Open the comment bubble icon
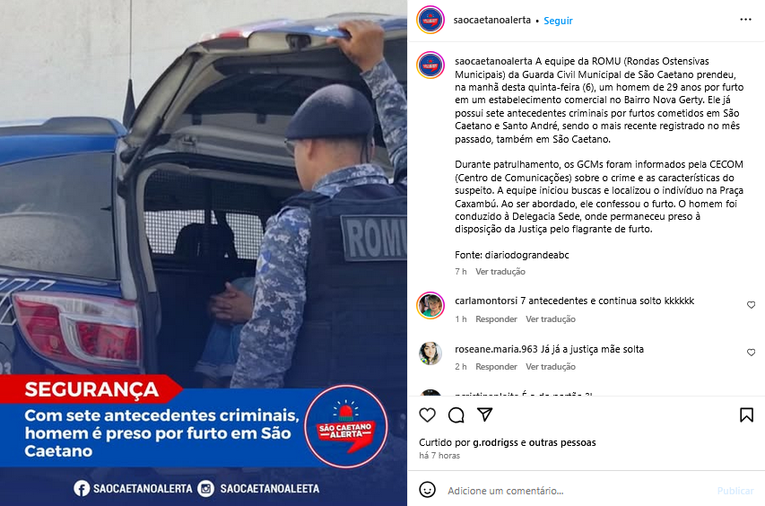Viewport: 765px width, 506px height. (456, 414)
